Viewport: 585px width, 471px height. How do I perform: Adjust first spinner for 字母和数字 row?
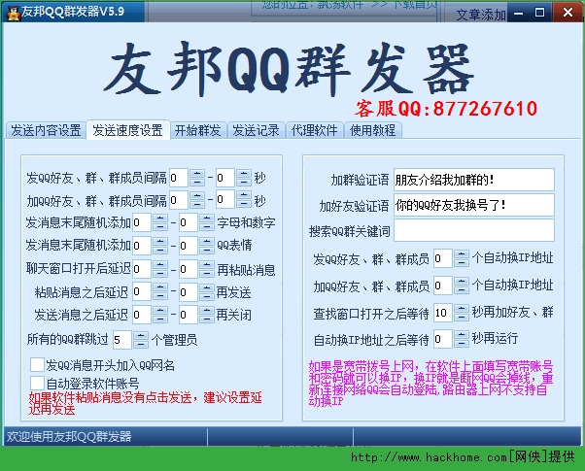[160, 222]
